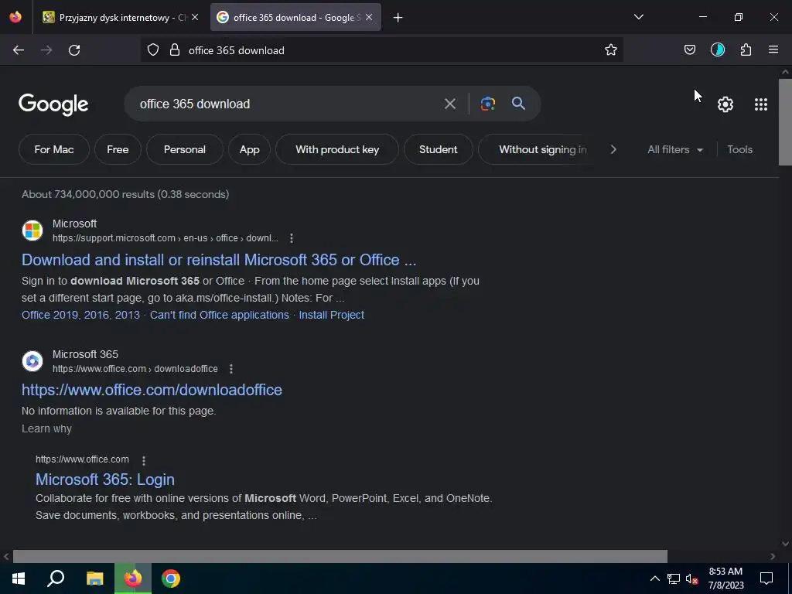Select With product key chip
The image size is (792, 594).
pyautogui.click(x=337, y=149)
